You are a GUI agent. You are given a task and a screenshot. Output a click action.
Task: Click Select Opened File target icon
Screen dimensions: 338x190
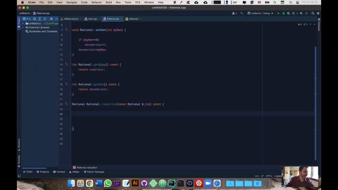pyautogui.click(x=34, y=19)
